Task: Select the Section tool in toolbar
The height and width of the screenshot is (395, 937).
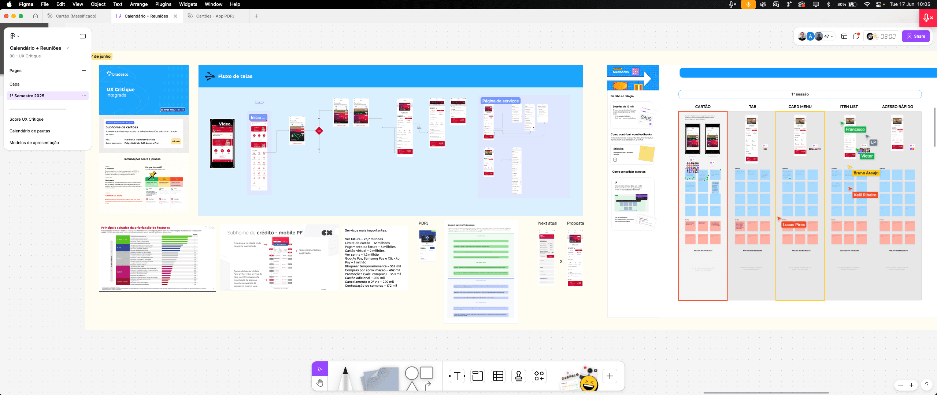Action: [x=477, y=376]
